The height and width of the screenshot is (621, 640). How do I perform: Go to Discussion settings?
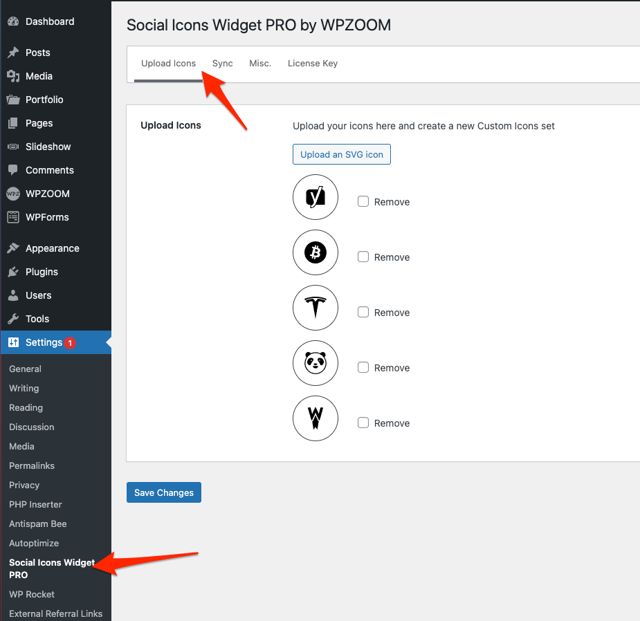pyautogui.click(x=32, y=427)
